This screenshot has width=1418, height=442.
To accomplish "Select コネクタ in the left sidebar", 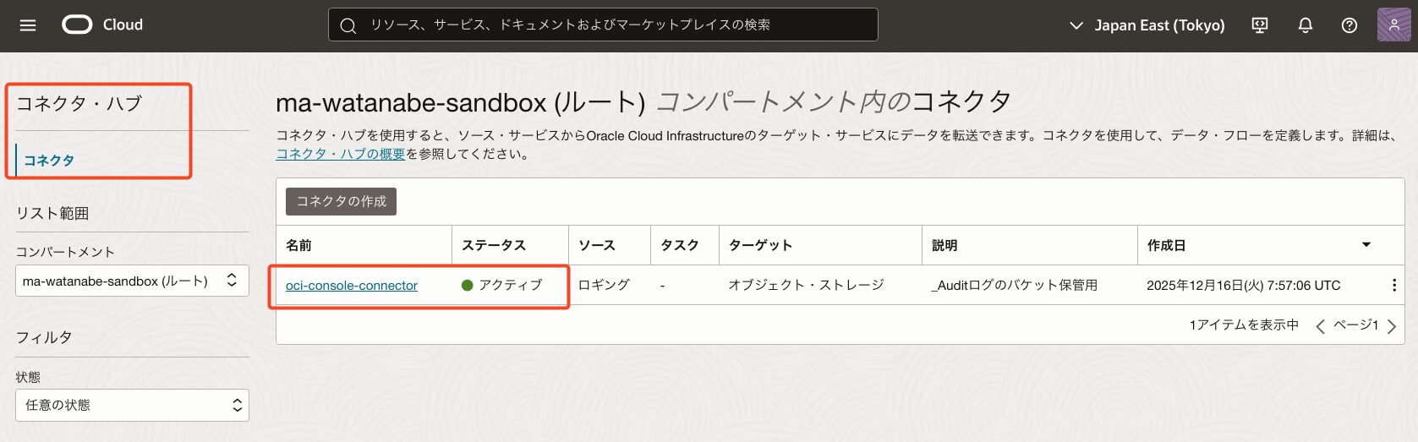I will point(49,161).
